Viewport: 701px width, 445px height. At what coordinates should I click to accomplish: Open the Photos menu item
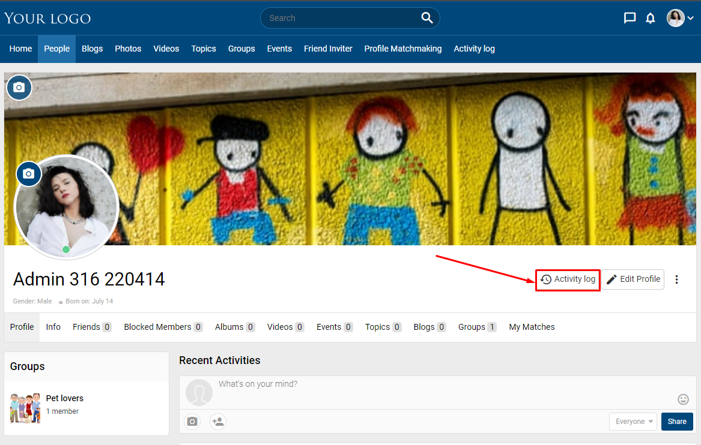coord(128,49)
